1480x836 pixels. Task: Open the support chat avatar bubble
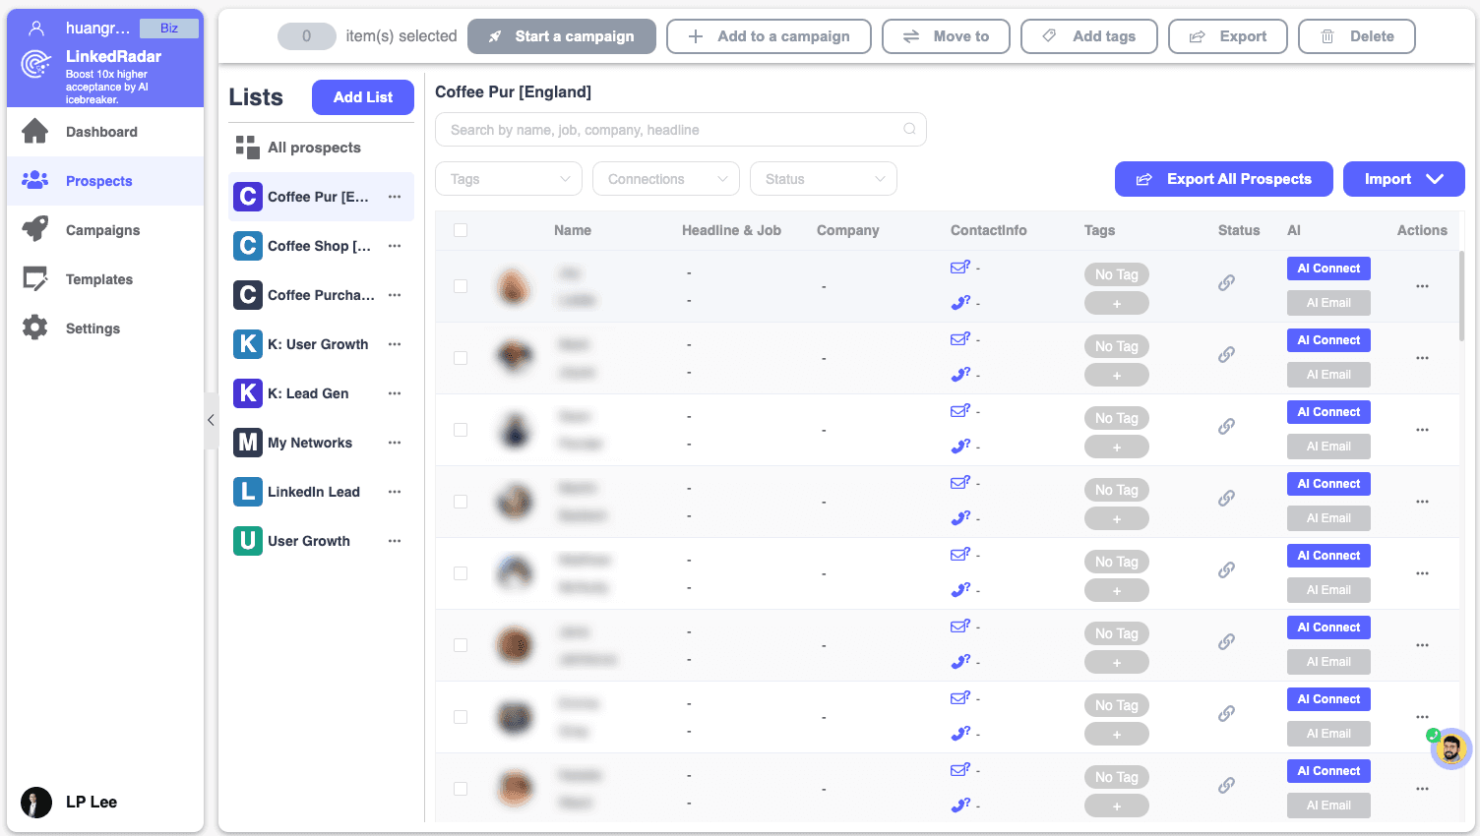1450,748
